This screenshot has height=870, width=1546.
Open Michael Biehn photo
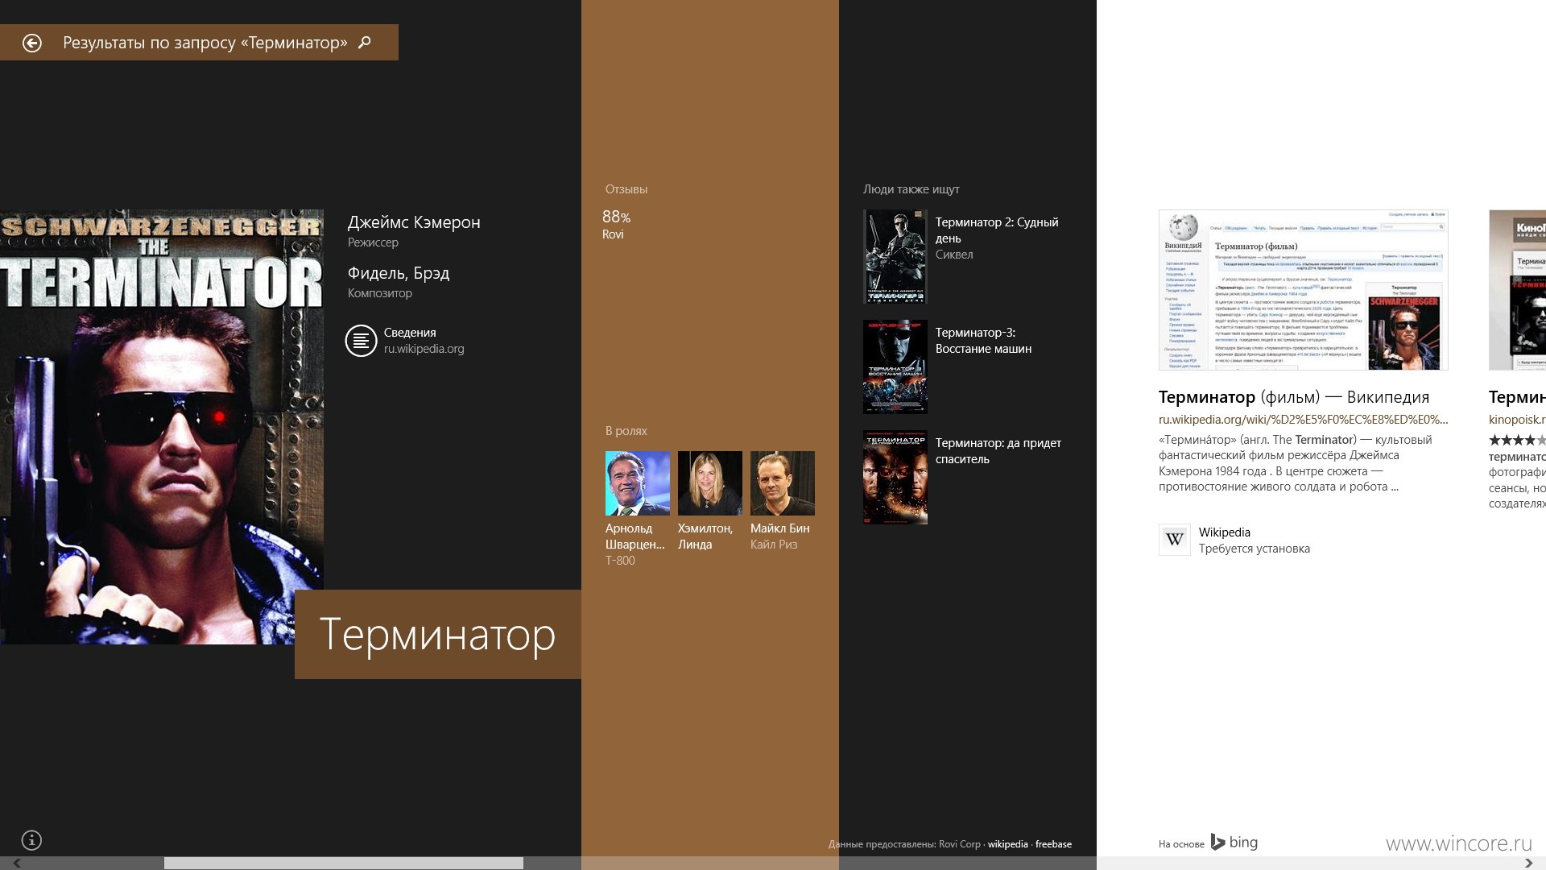point(783,483)
